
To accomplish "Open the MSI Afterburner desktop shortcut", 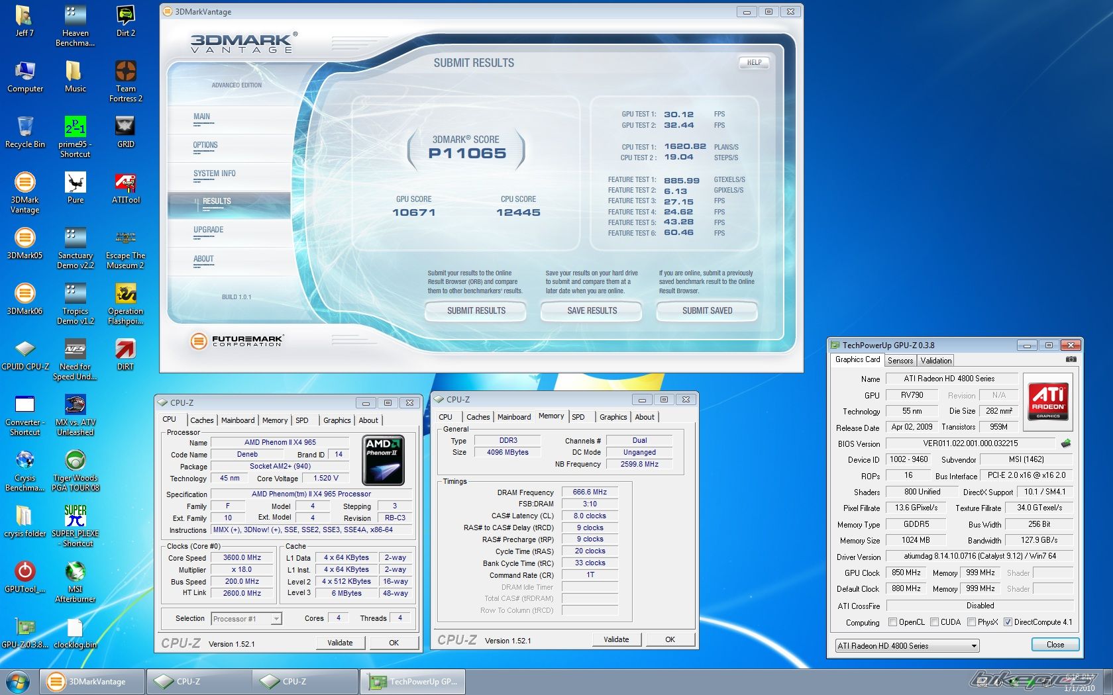I will 75,573.
